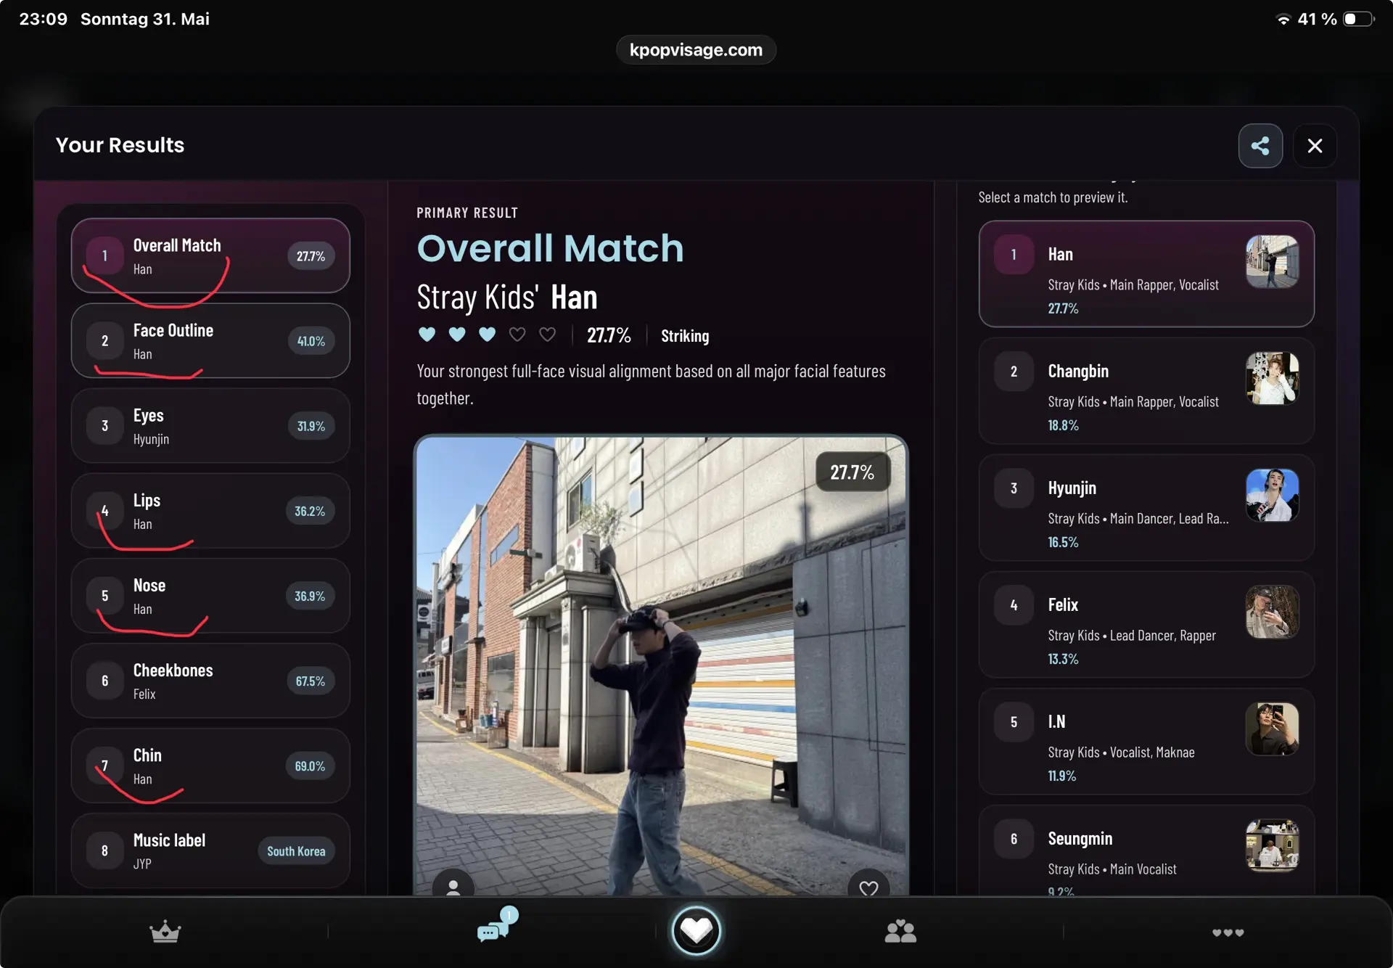Click Hyunjin's thumbnail photo

tap(1273, 496)
